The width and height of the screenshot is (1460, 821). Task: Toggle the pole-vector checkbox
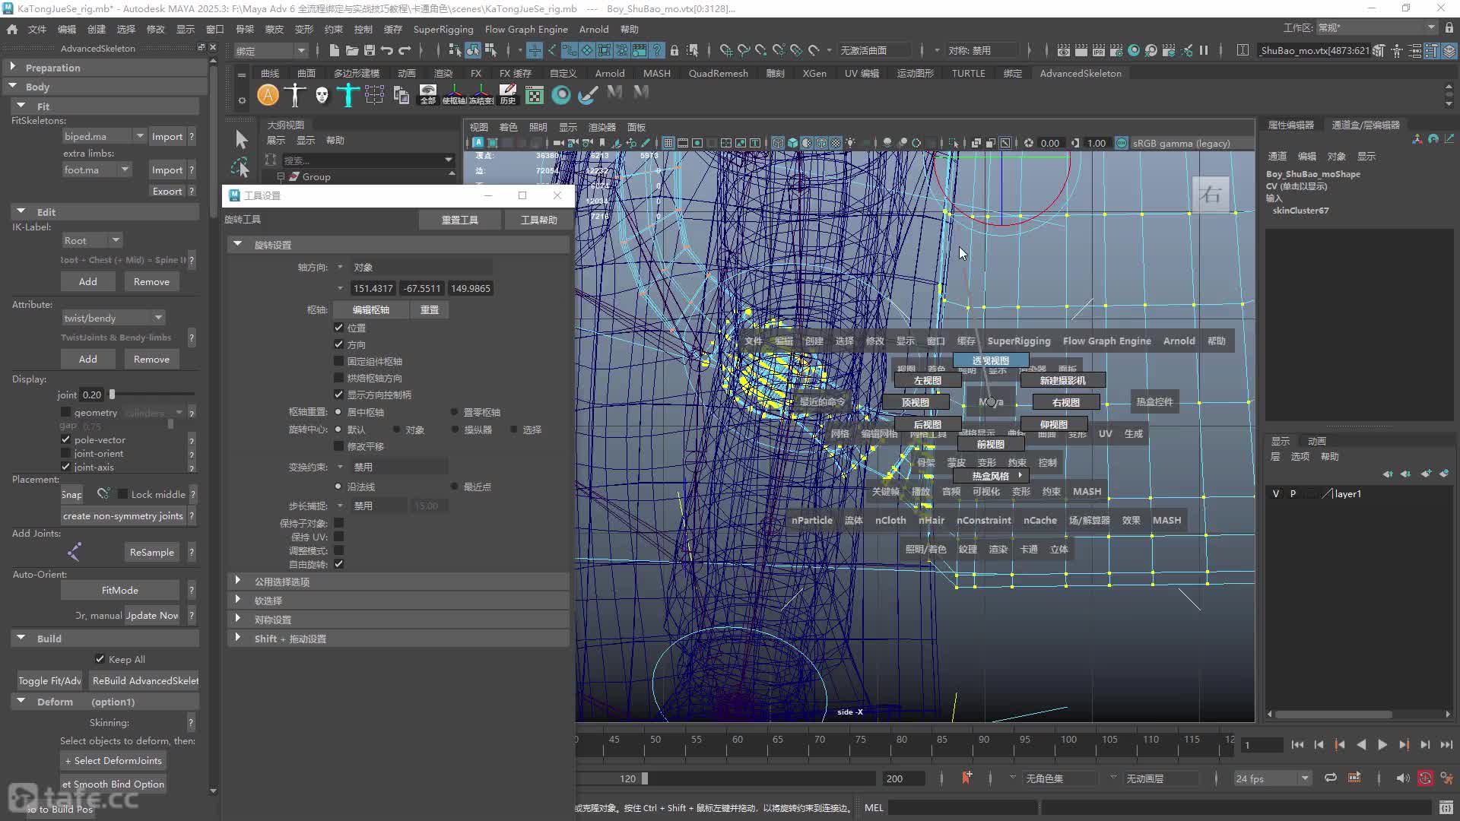[x=66, y=439]
